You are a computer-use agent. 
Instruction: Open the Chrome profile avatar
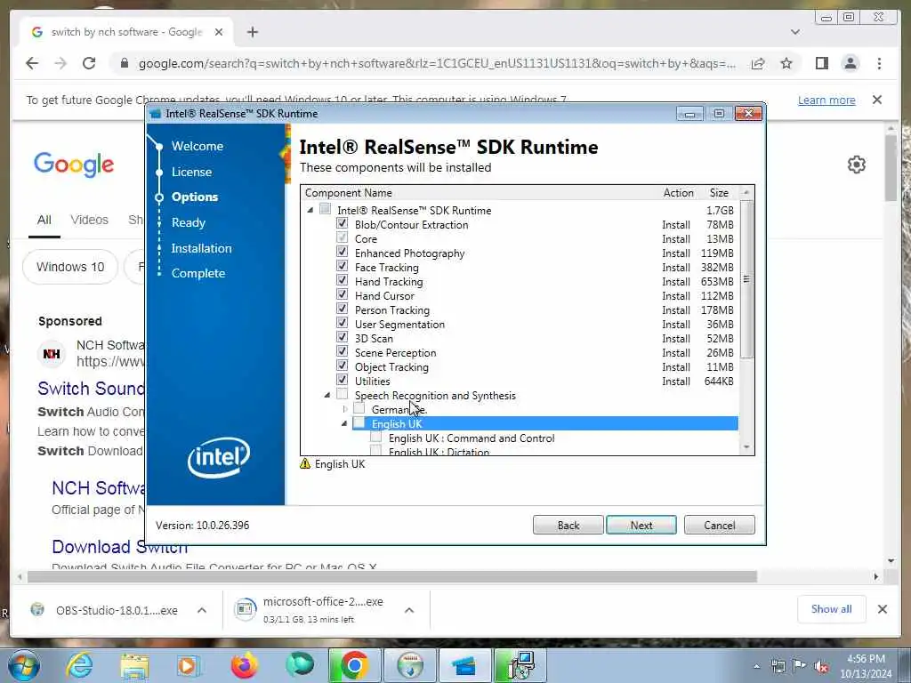[850, 63]
